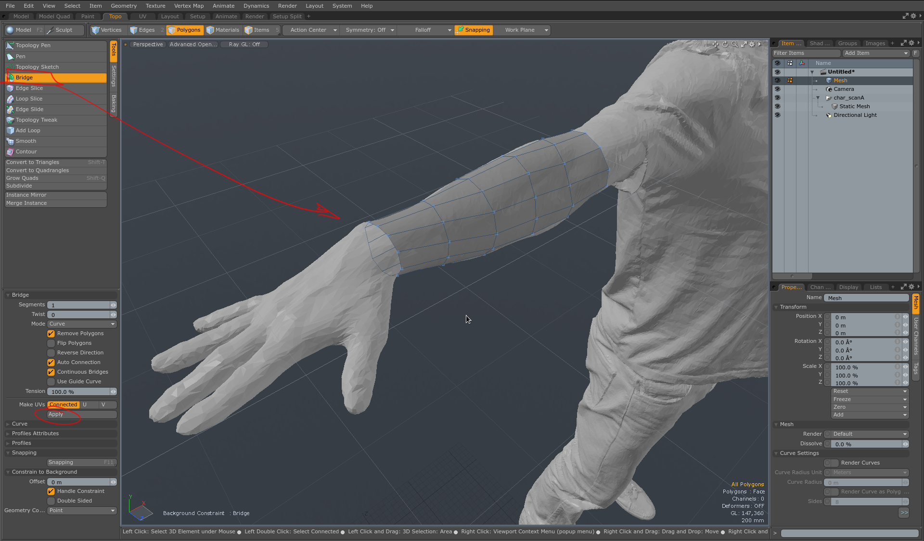The width and height of the screenshot is (924, 541).
Task: Select the Contour tool
Action: tap(26, 151)
